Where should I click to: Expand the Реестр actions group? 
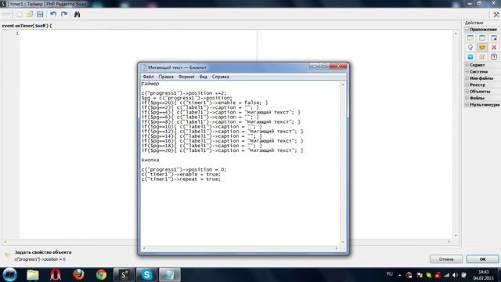467,85
